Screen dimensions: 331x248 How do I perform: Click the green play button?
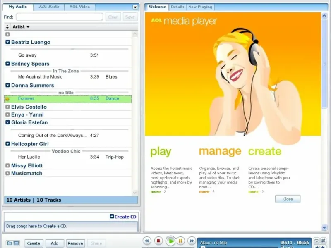point(171,241)
